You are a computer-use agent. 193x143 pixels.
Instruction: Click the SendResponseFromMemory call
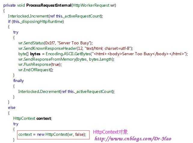pyautogui.click(x=66, y=59)
